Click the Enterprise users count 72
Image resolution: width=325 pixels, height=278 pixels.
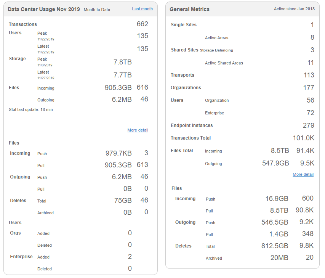tap(310, 113)
